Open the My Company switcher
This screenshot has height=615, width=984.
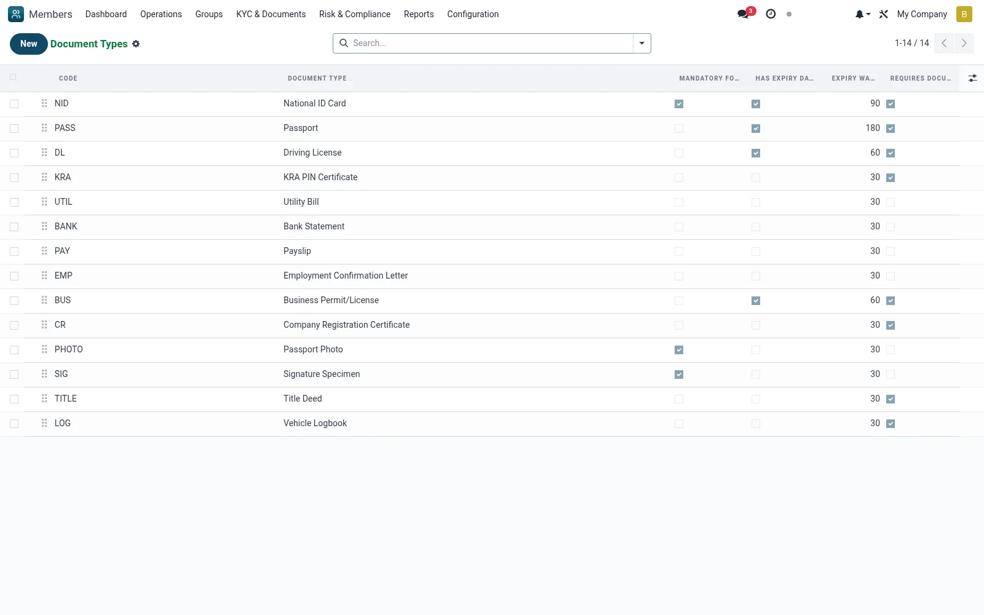pos(922,14)
